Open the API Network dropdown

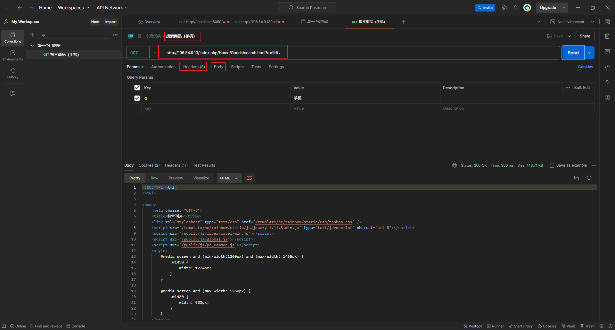112,8
